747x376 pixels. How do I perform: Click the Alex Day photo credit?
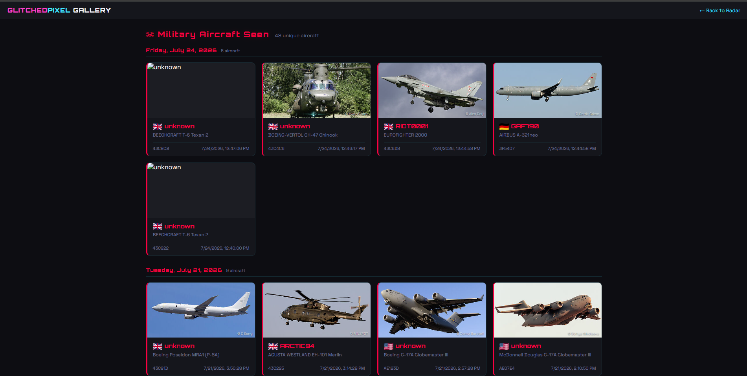(474, 114)
